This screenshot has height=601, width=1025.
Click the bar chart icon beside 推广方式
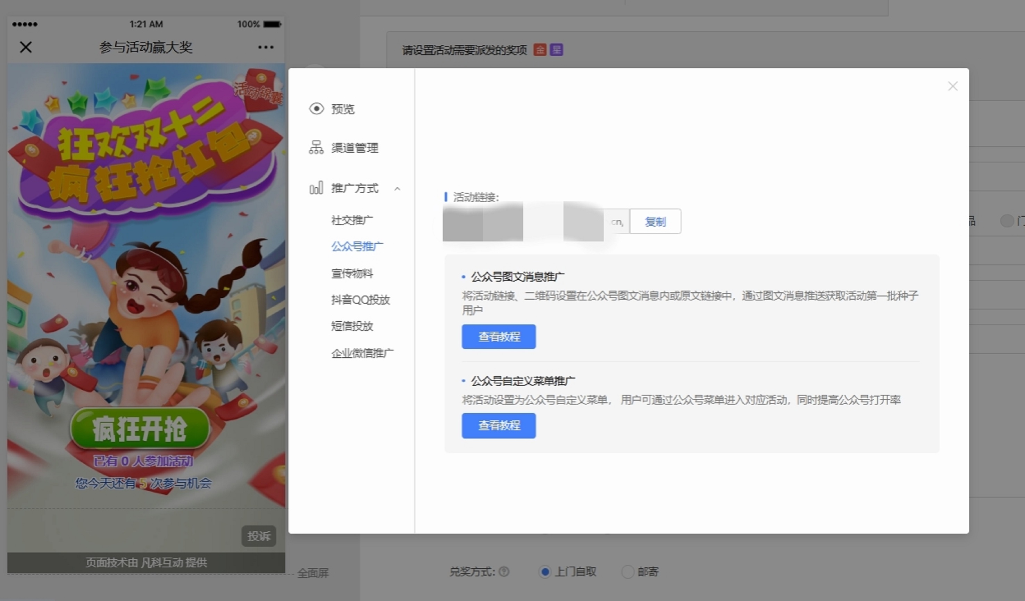tap(316, 188)
